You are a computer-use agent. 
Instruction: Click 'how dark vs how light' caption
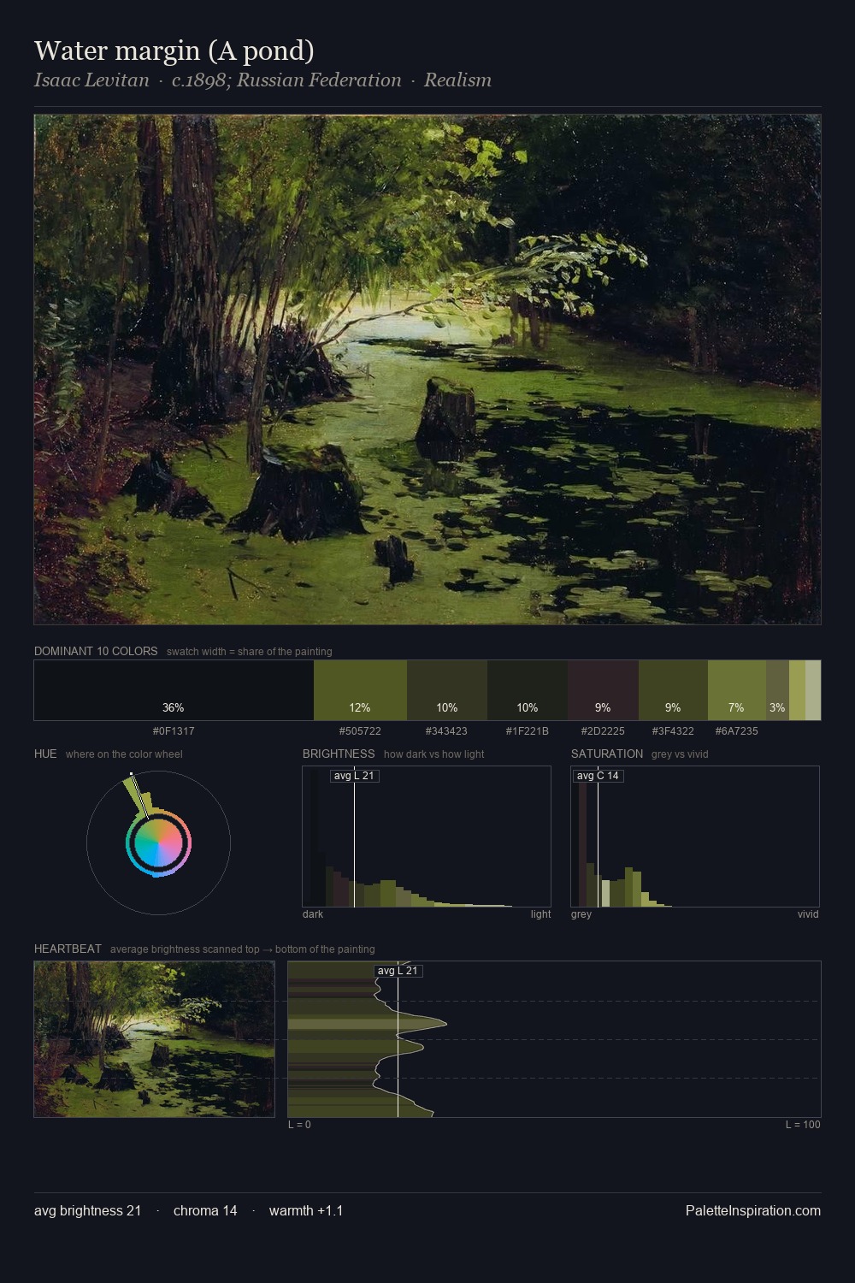coord(433,754)
